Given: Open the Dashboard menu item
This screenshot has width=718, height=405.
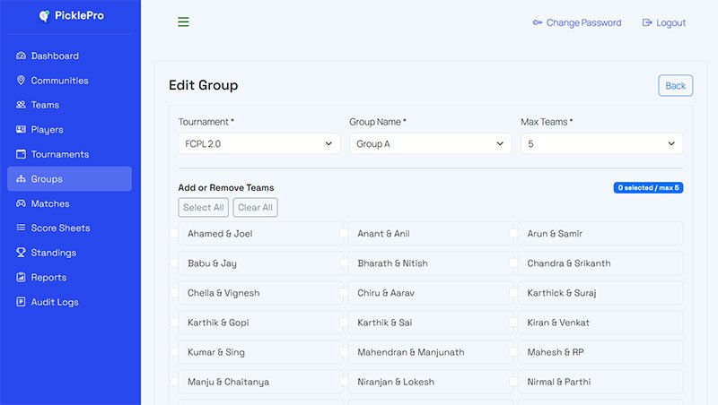Looking at the screenshot, I should 70,56.
